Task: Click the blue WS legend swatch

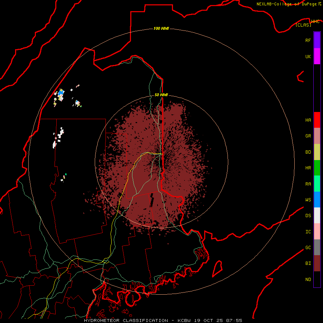Action: coord(317,200)
